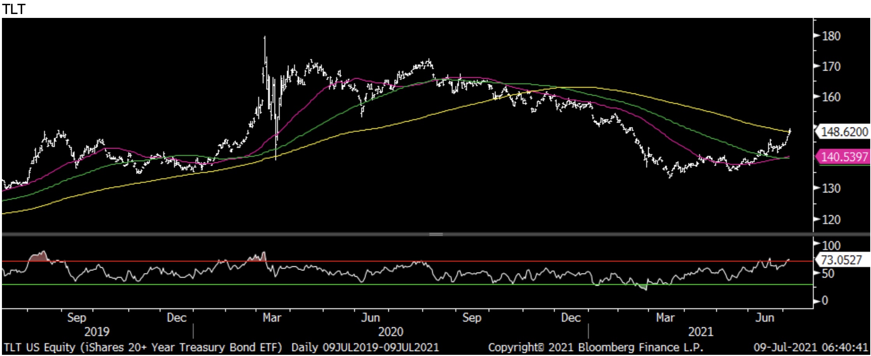Image resolution: width=871 pixels, height=356 pixels.
Task: Click the 73.0527 RSI value label
Action: point(841,260)
